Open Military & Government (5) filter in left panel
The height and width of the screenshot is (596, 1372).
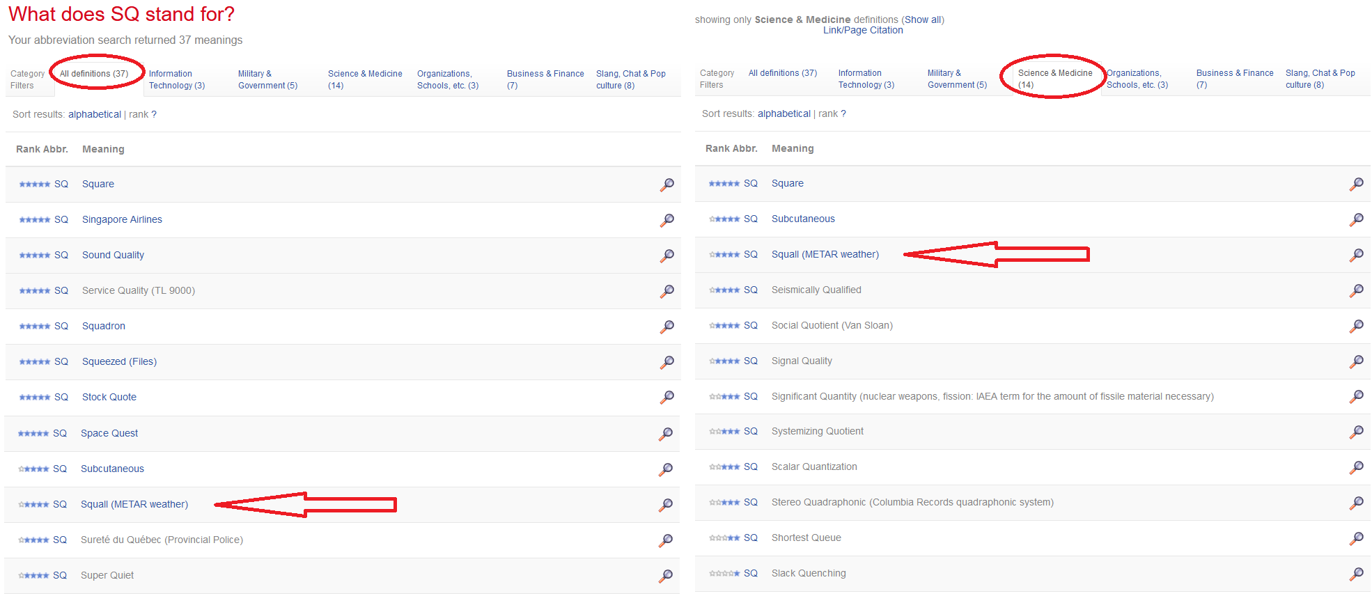(267, 79)
